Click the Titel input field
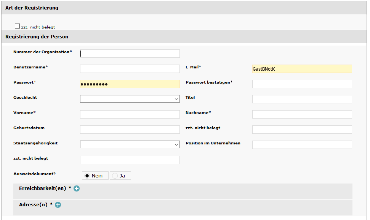Viewport: 370px width, 220px height. (x=302, y=99)
